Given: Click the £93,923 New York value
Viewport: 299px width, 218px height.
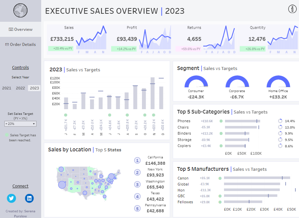Looking at the screenshot, I should (x=155, y=175).
